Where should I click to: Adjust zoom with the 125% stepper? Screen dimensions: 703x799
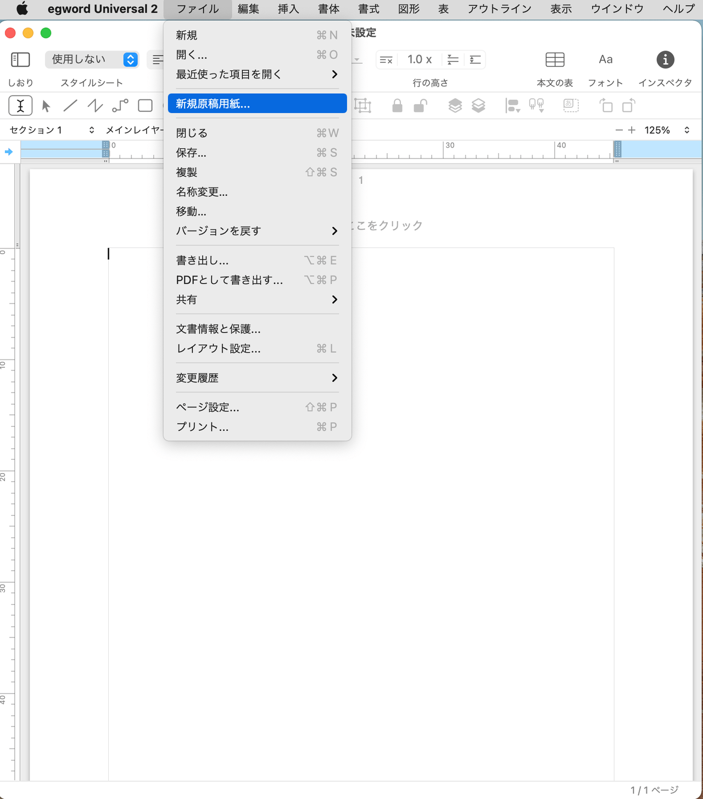pyautogui.click(x=686, y=130)
